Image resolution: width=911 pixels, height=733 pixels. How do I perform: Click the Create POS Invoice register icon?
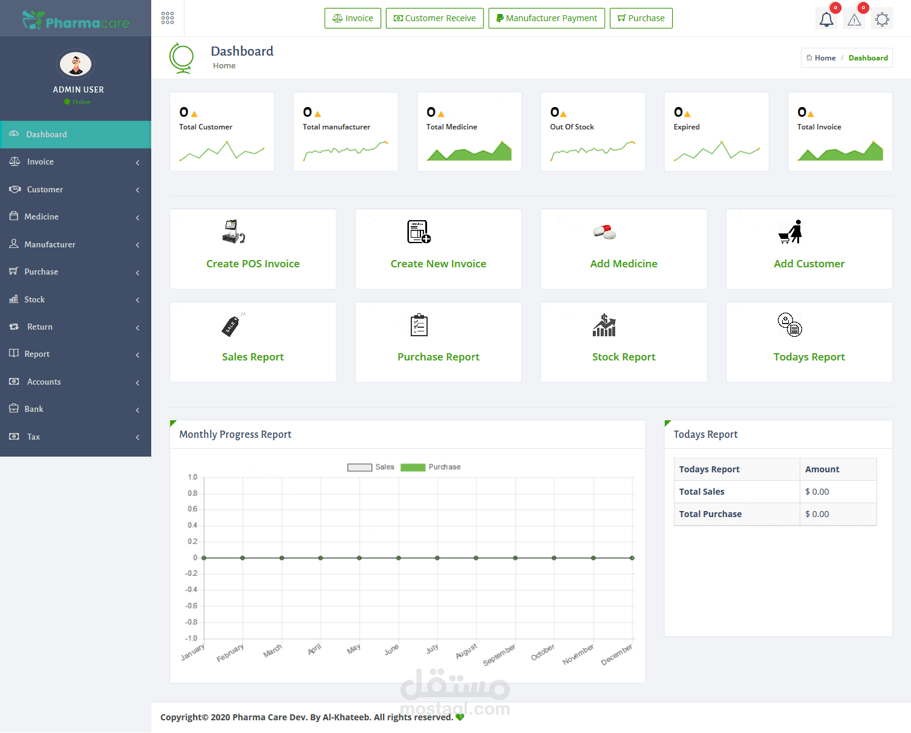[233, 232]
